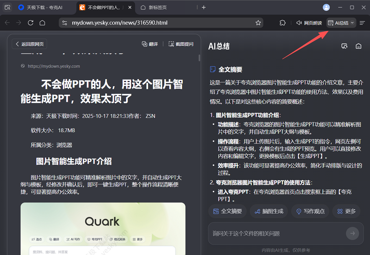Open the browser main menu icon

tap(362, 23)
